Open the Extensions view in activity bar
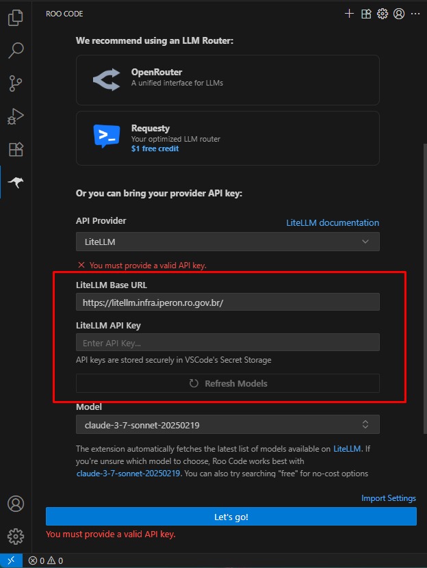427x568 pixels. (16, 149)
